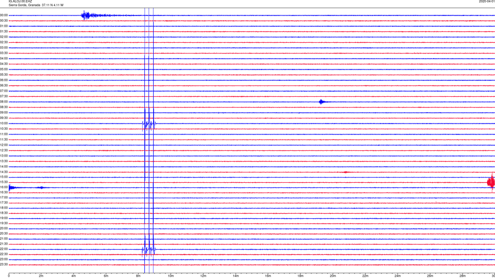495x278 pixels.
Task: Click the 02:00 trace time label
Action: [4, 37]
